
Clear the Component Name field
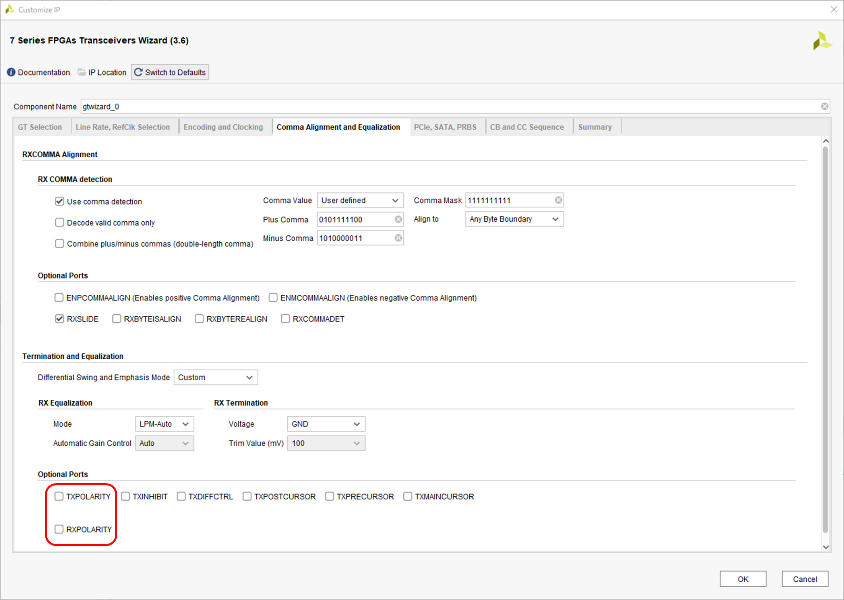click(825, 106)
